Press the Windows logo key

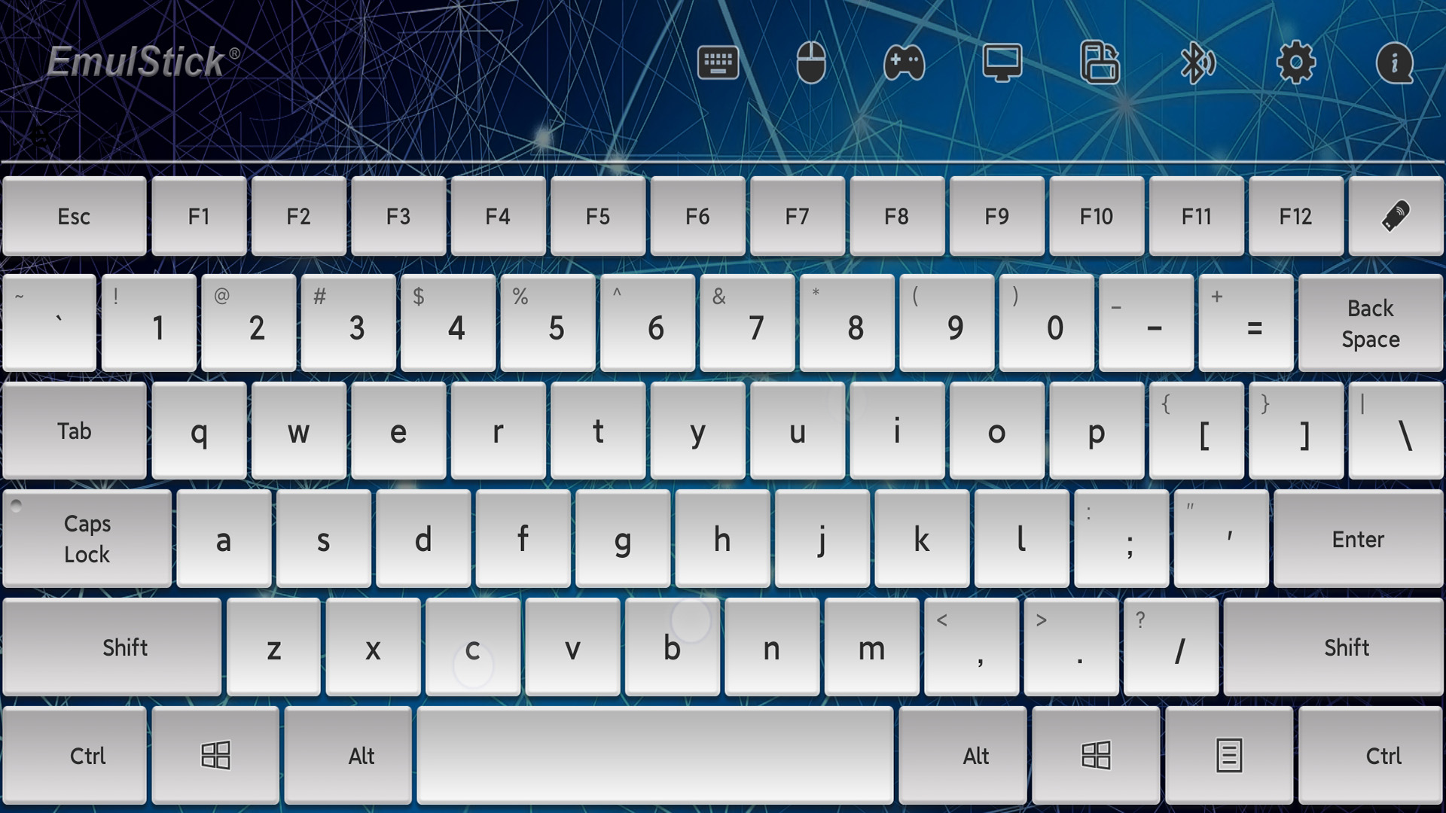(x=216, y=756)
